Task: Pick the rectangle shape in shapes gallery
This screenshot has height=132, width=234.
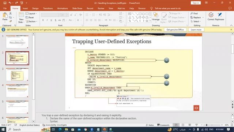Action: 140,14
